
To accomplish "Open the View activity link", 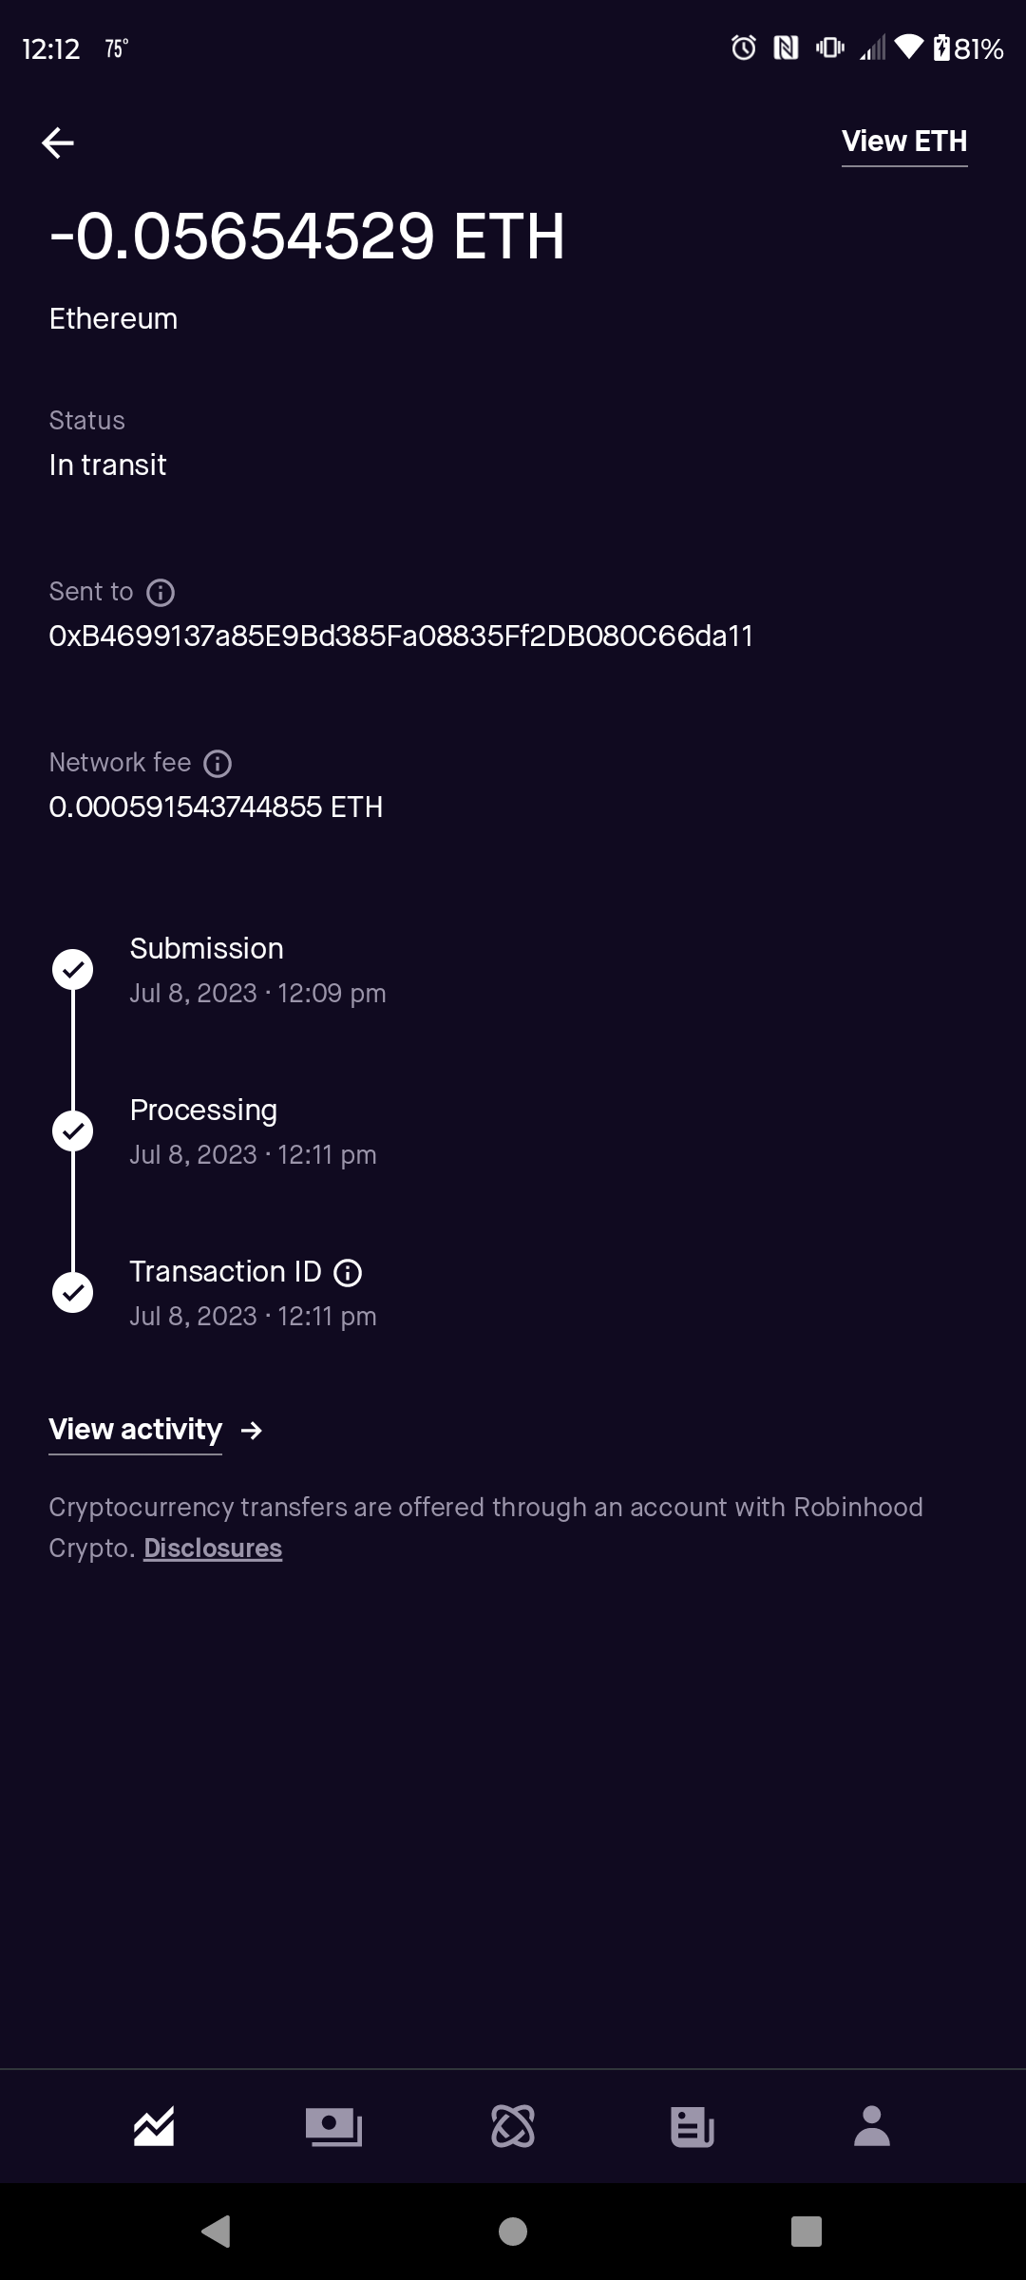I will (x=135, y=1430).
